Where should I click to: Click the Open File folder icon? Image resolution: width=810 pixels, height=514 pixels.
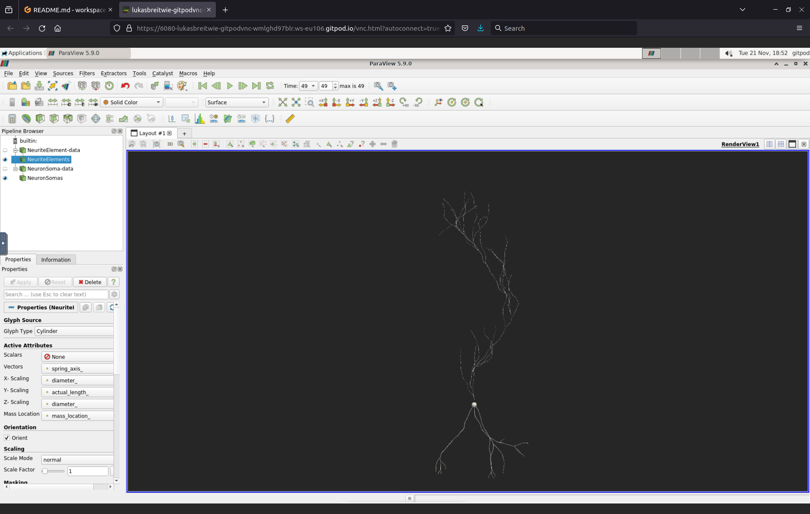[x=12, y=86]
